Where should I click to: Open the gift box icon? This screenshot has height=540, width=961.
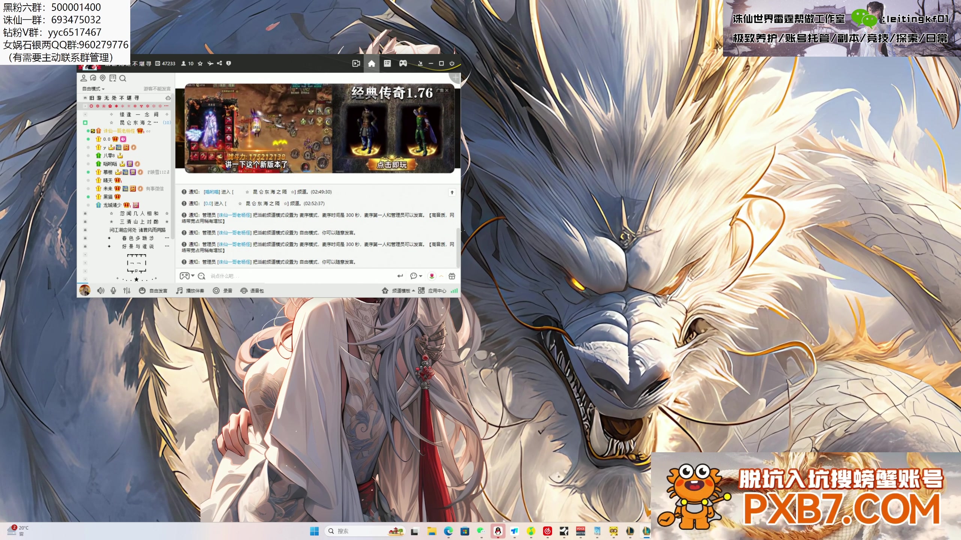[452, 276]
